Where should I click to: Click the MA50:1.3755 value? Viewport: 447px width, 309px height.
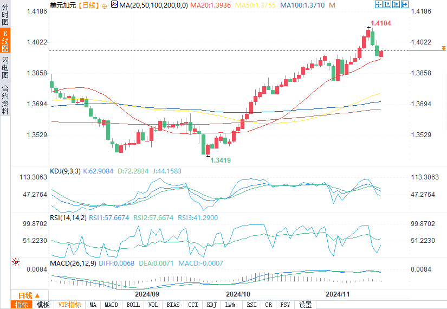255,5
